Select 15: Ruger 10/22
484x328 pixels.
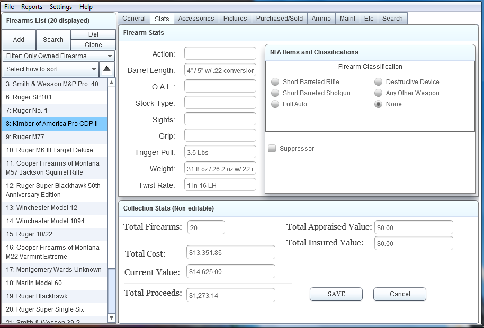pos(55,234)
